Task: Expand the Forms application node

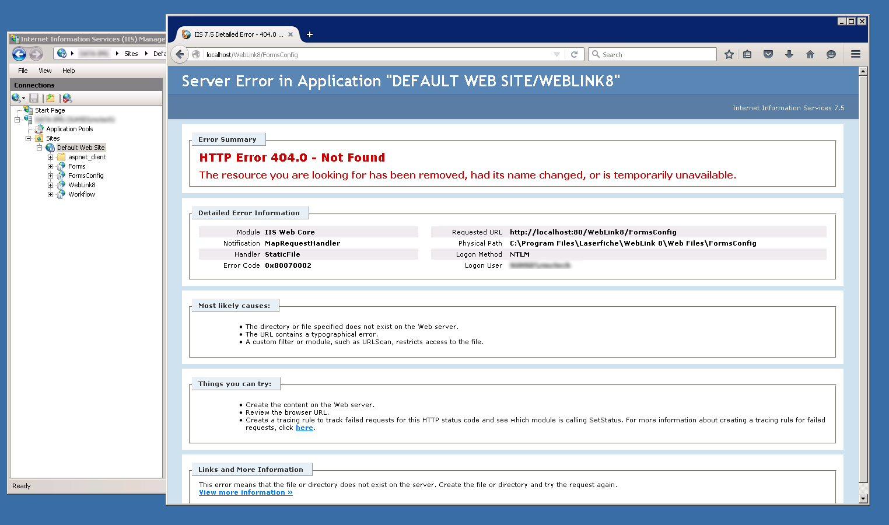Action: pos(50,166)
